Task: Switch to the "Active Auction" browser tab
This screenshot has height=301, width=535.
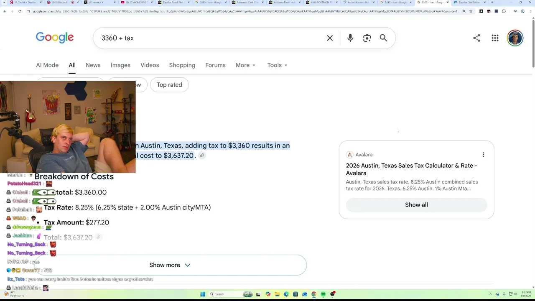Action: [x=358, y=3]
